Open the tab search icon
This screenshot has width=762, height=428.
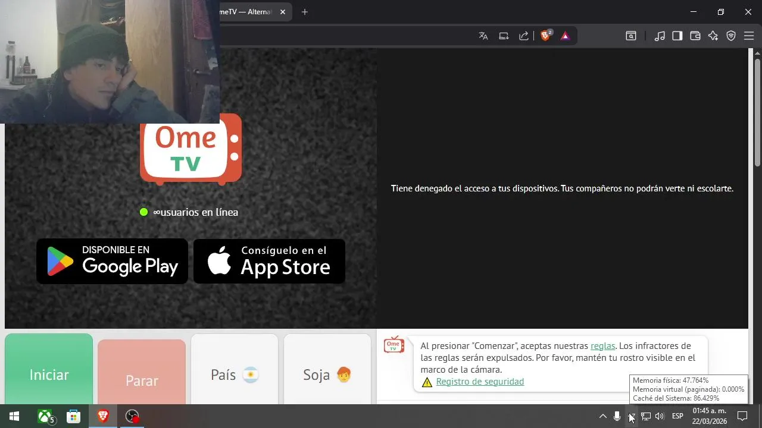coord(630,36)
